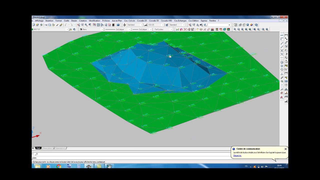Open the media player in taskbar

coord(48,166)
